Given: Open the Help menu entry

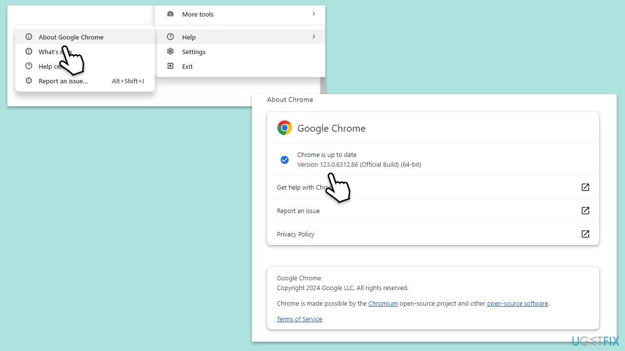Looking at the screenshot, I should [x=240, y=37].
